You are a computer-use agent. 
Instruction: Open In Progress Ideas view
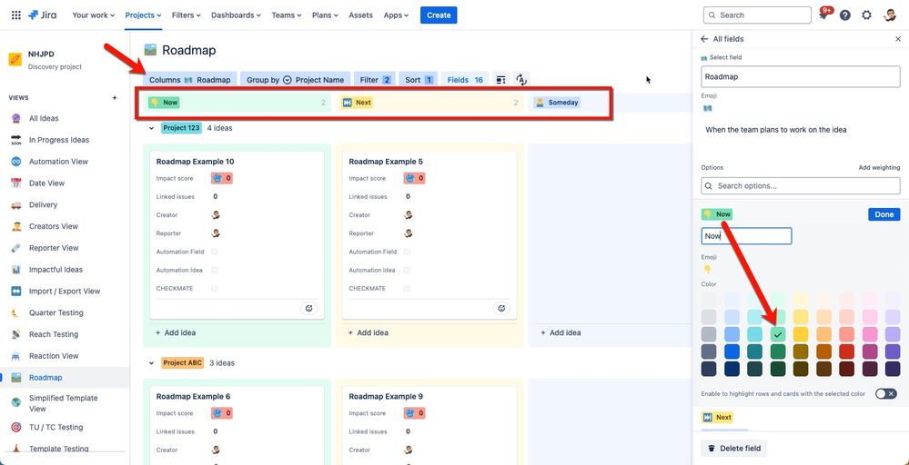(x=58, y=140)
